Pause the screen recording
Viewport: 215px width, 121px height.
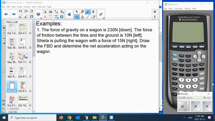(x=196, y=106)
